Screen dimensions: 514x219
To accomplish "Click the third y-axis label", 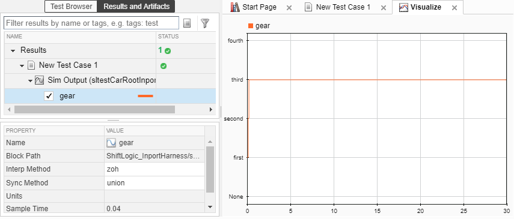I will [237, 80].
